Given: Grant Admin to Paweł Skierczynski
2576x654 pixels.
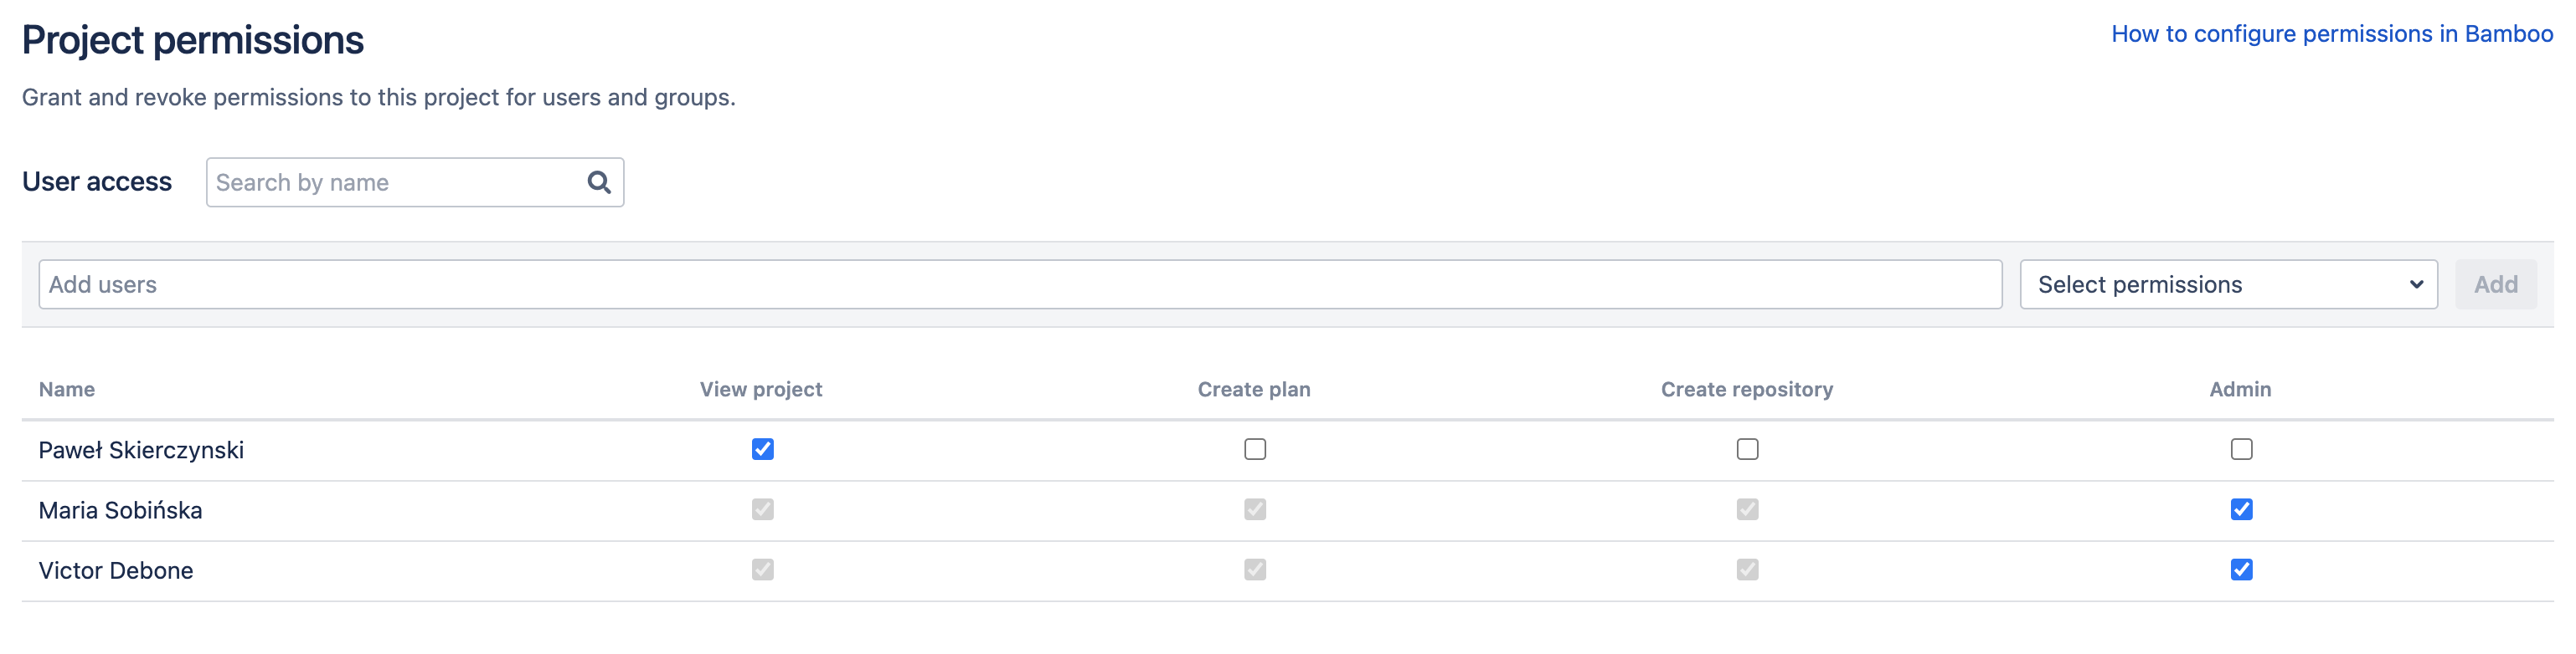Looking at the screenshot, I should (x=2240, y=449).
